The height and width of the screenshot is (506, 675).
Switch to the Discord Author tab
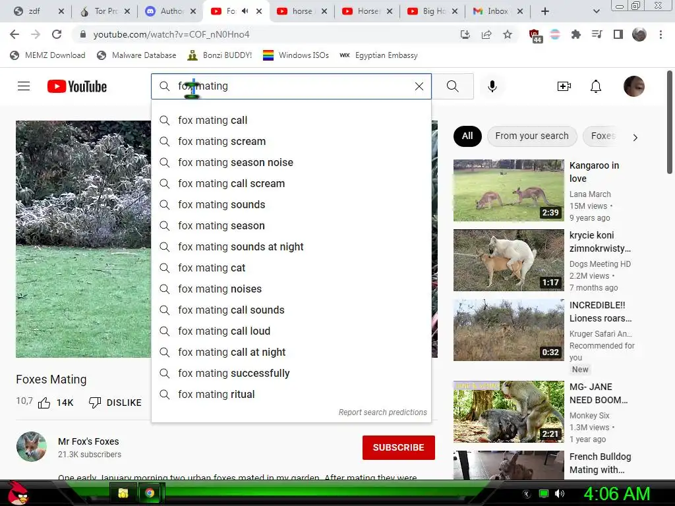click(171, 11)
